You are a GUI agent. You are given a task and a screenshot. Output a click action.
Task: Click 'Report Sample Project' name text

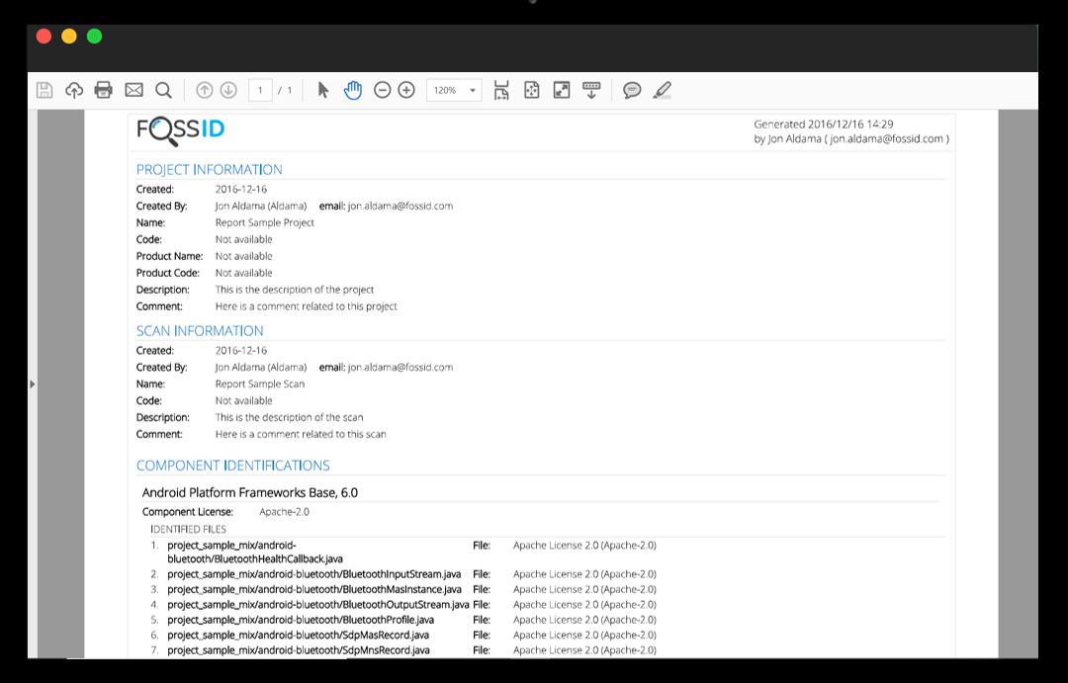tap(265, 222)
